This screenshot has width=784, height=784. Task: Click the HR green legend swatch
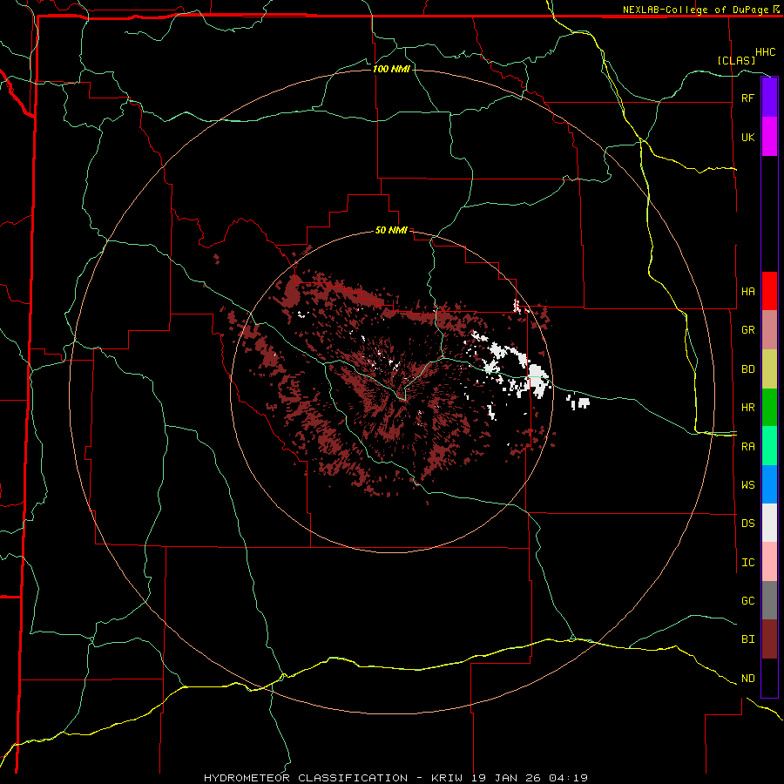tap(769, 407)
